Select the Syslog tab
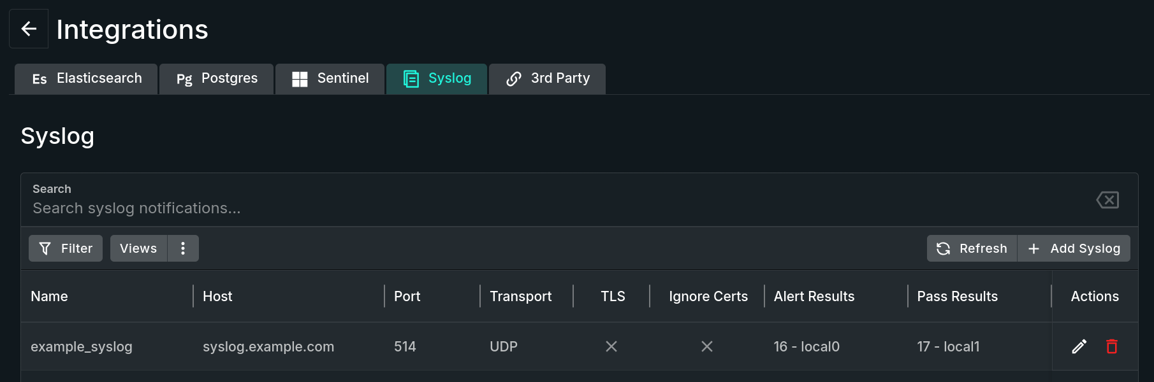The width and height of the screenshot is (1154, 382). click(437, 79)
